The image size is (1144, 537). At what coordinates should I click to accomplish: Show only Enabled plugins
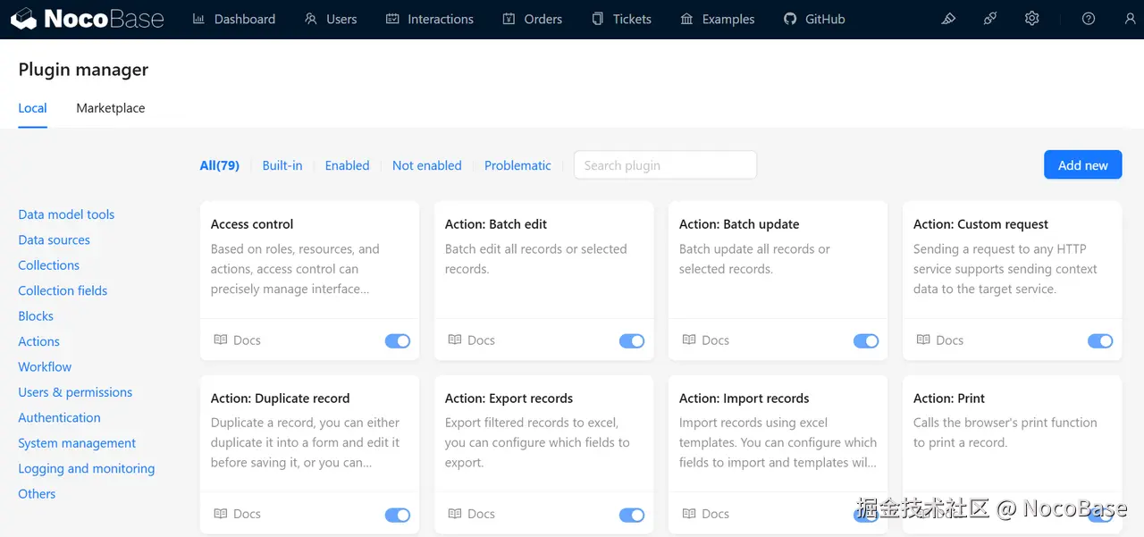coord(347,165)
